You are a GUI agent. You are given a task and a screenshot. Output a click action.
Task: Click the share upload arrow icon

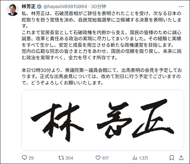pos(181,157)
